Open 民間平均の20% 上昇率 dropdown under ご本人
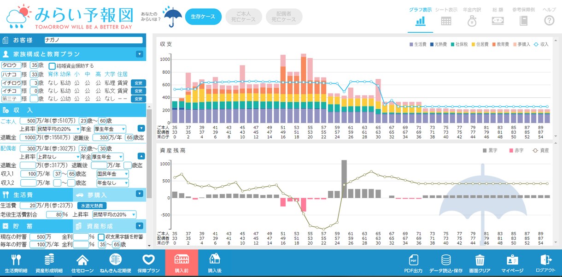Screen dimensions: 562x277 click(x=59, y=129)
